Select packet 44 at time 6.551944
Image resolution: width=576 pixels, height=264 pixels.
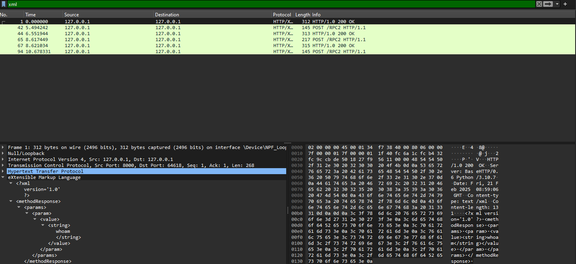coord(288,34)
